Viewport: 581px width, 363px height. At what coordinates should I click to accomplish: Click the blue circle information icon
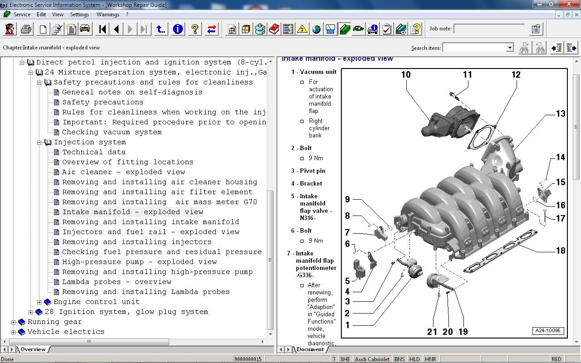pyautogui.click(x=178, y=29)
